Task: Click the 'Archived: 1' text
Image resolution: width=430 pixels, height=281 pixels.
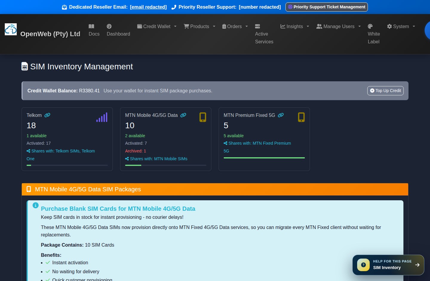Action: 136,151
